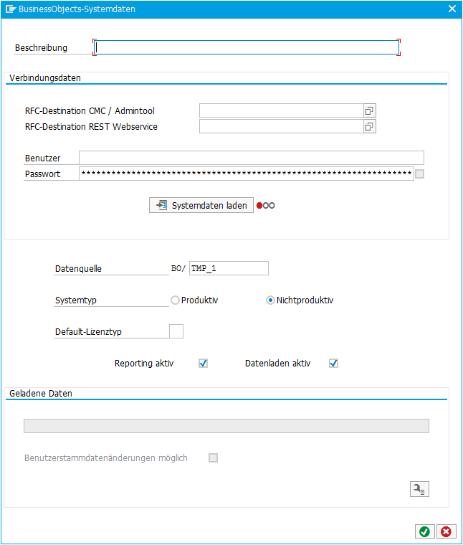Toggle the Reporting aktiv checkbox
The width and height of the screenshot is (463, 545).
click(x=204, y=364)
